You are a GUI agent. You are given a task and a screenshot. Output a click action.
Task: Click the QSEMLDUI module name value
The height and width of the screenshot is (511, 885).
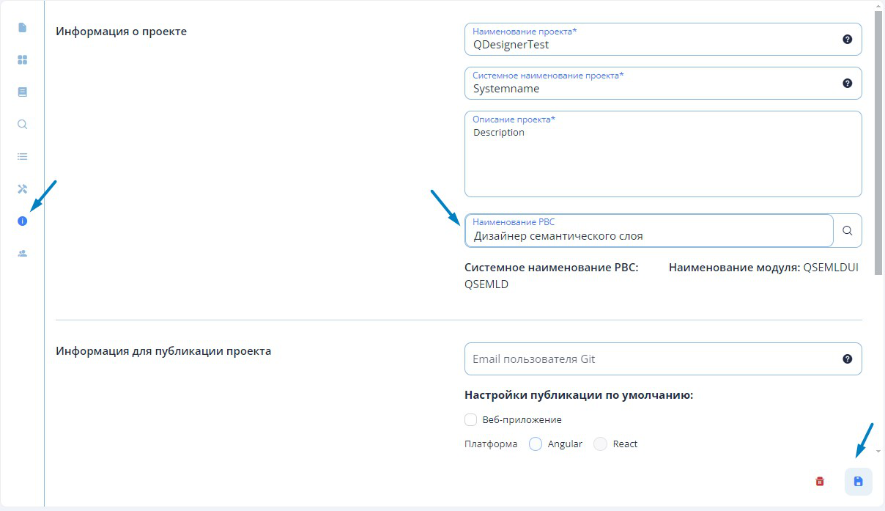click(831, 268)
